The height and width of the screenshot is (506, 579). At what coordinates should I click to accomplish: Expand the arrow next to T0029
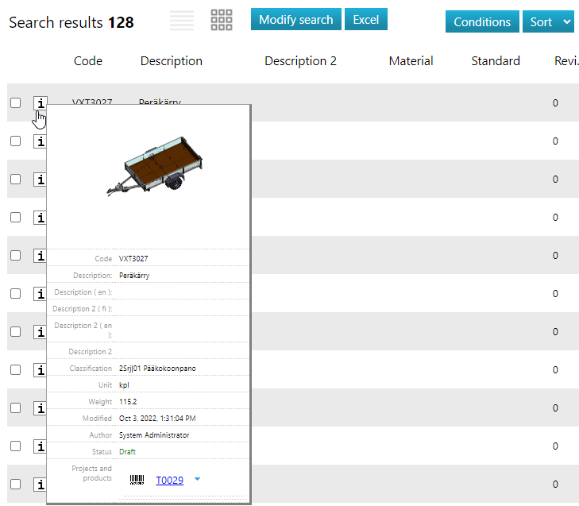(198, 479)
